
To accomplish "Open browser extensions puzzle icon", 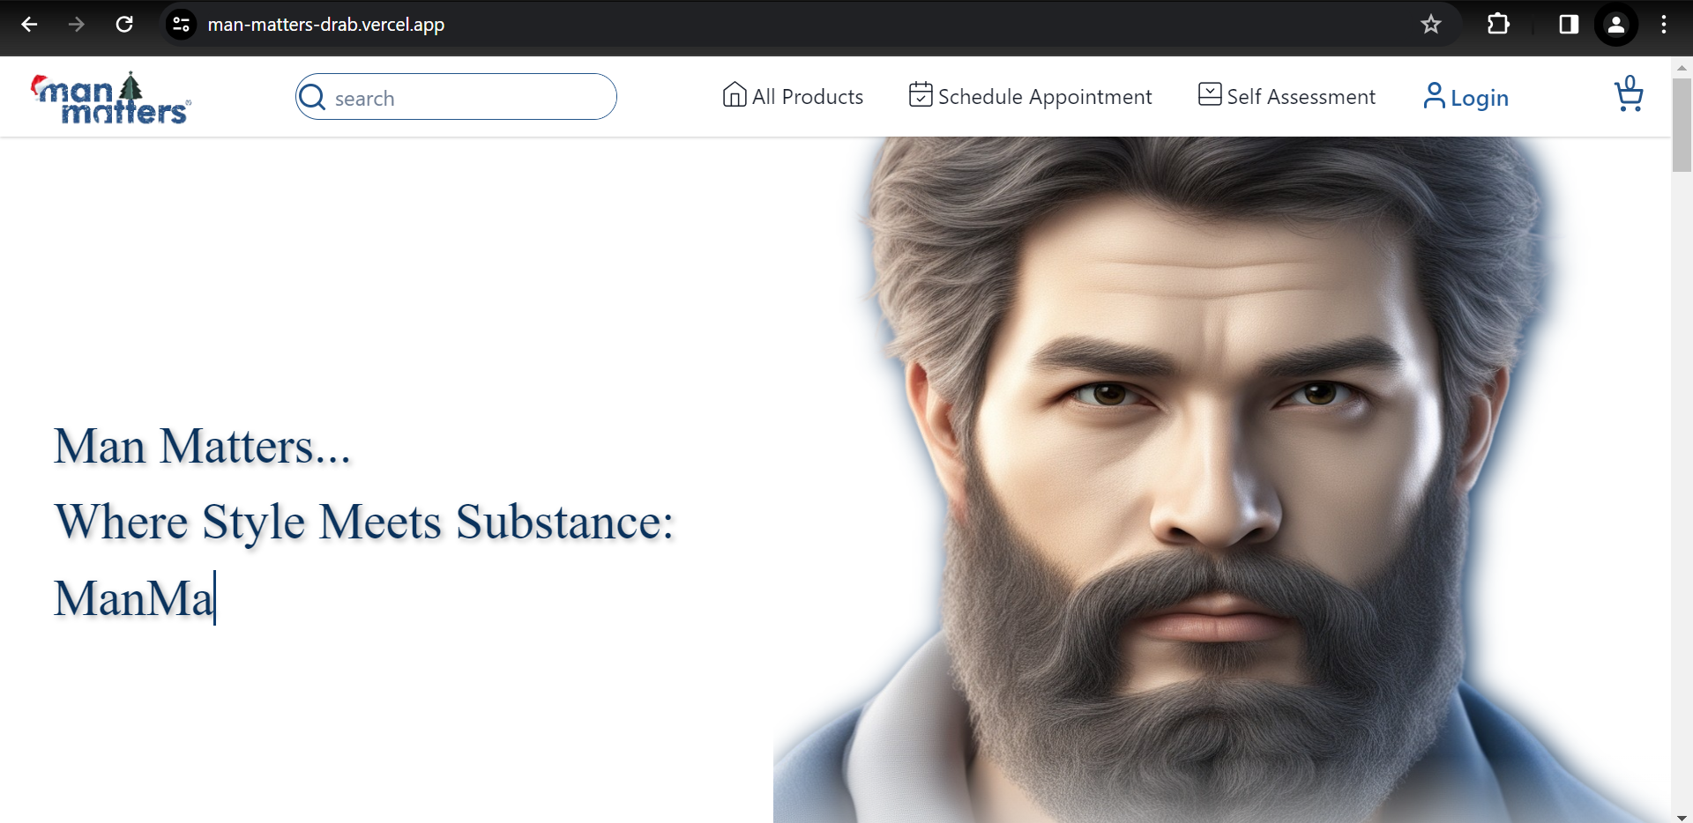I will [x=1498, y=25].
